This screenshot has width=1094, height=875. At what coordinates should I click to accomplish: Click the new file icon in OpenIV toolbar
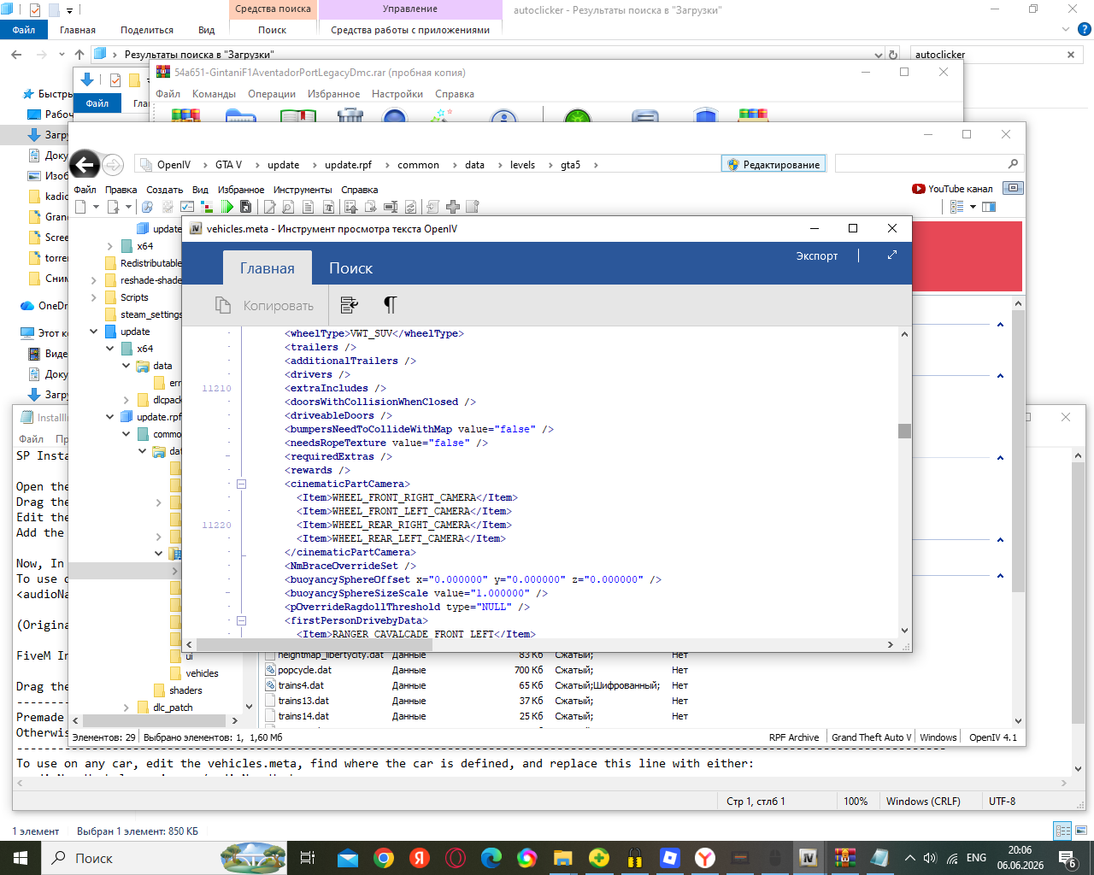(x=80, y=207)
